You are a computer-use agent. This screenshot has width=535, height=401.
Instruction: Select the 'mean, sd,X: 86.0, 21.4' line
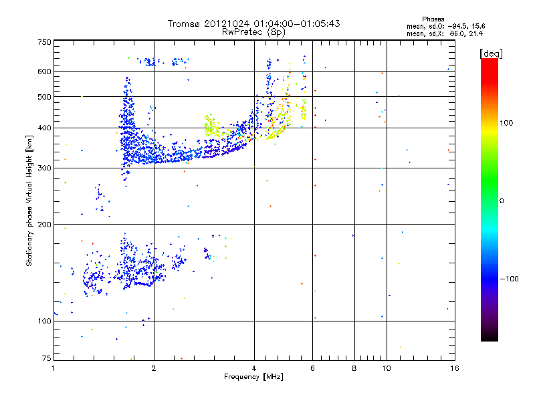point(445,33)
